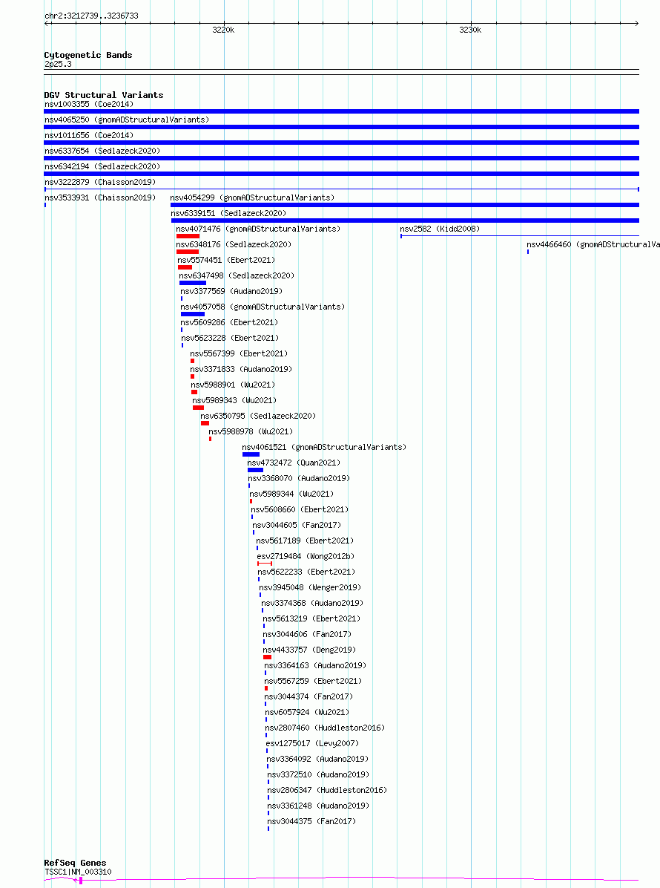
Task: Click nsv5617189 (Ebert2021) label
Action: point(305,541)
